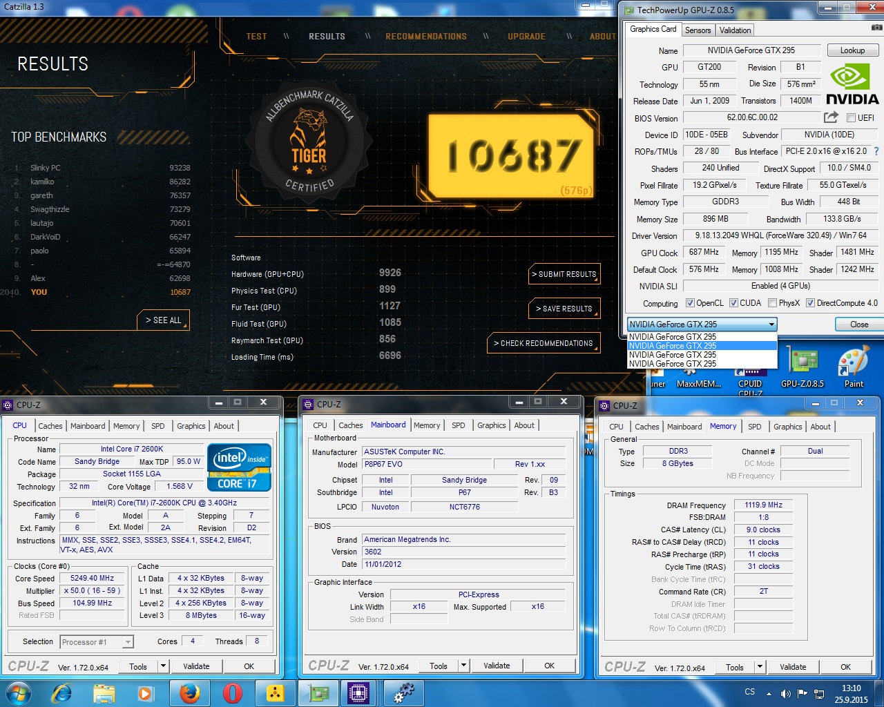
Task: Click the NVIDIA logo in GPU-Z
Action: 852,84
